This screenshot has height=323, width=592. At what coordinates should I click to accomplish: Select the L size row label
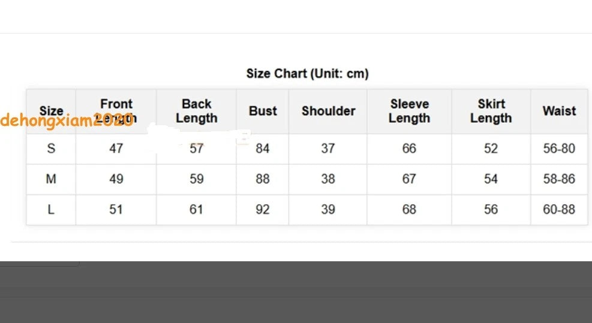click(51, 209)
